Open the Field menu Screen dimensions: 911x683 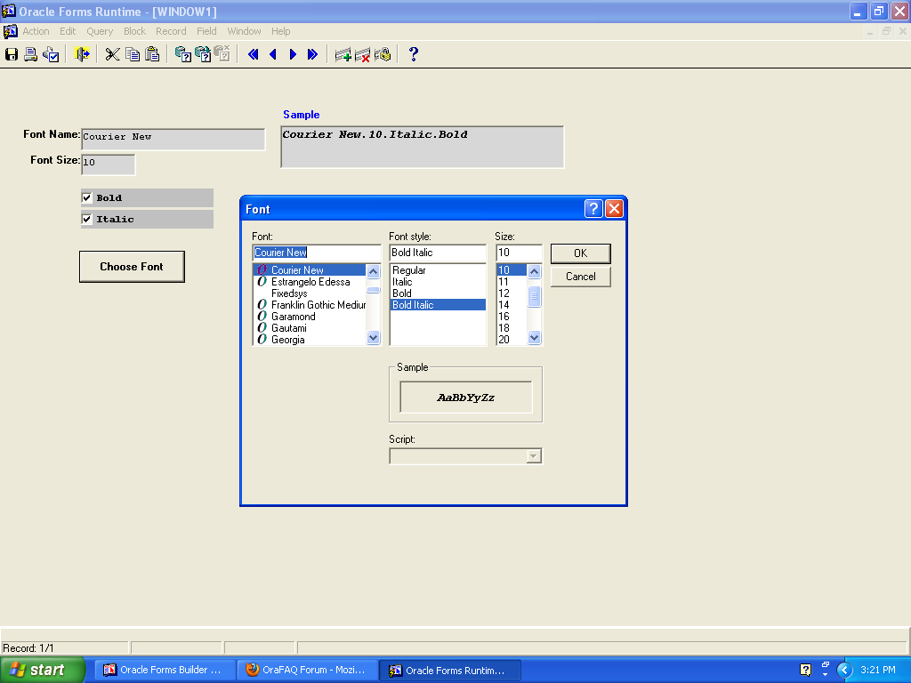(206, 31)
